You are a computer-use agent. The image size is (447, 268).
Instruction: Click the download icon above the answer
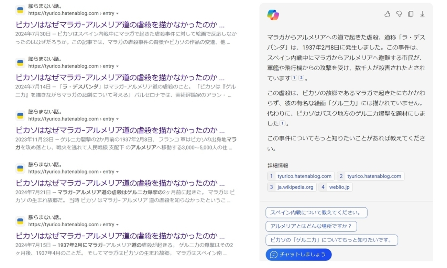tap(422, 14)
